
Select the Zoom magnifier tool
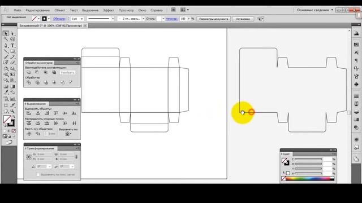pos(12,111)
